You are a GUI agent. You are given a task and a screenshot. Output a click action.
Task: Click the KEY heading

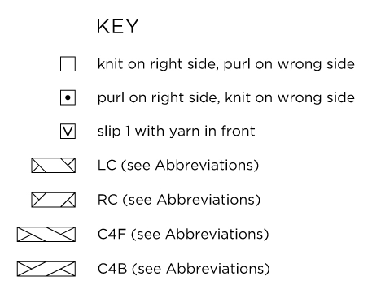coord(118,26)
